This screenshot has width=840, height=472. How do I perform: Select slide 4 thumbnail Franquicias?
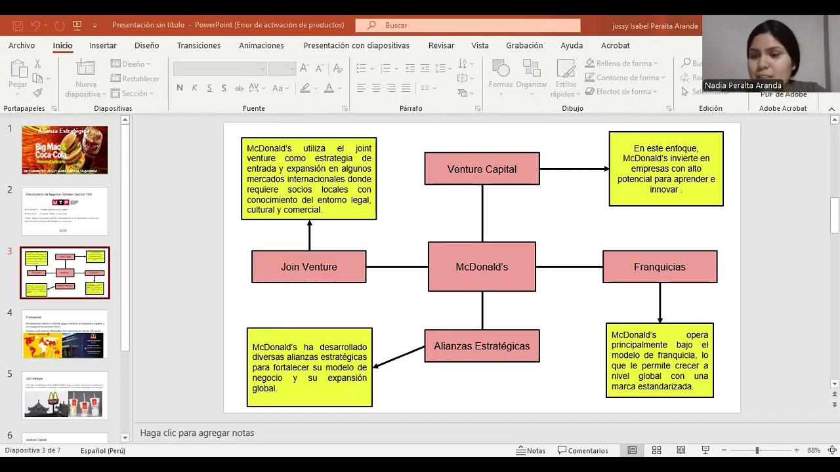65,334
